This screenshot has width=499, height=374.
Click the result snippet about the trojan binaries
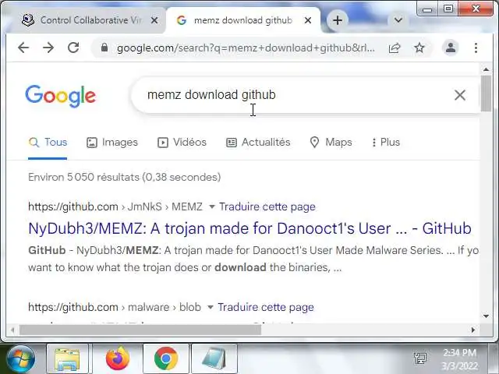click(253, 259)
